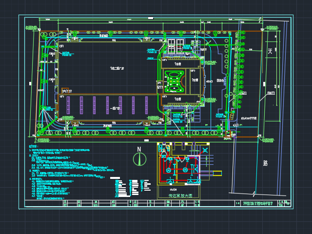
Task: Click the upper 1#公寓 label
Action: click(x=178, y=63)
